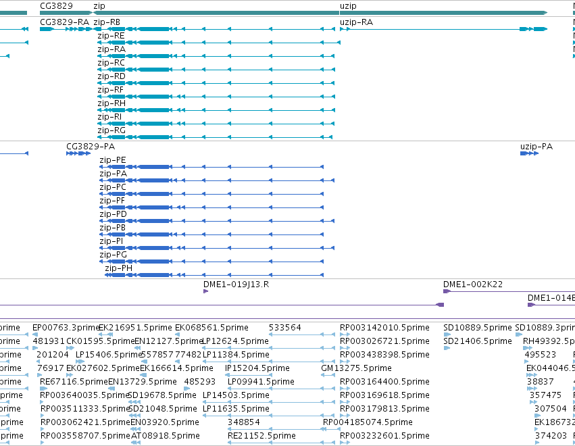The width and height of the screenshot is (575, 446).
Task: Select the zip-RD transcript label
Action: pyautogui.click(x=111, y=76)
